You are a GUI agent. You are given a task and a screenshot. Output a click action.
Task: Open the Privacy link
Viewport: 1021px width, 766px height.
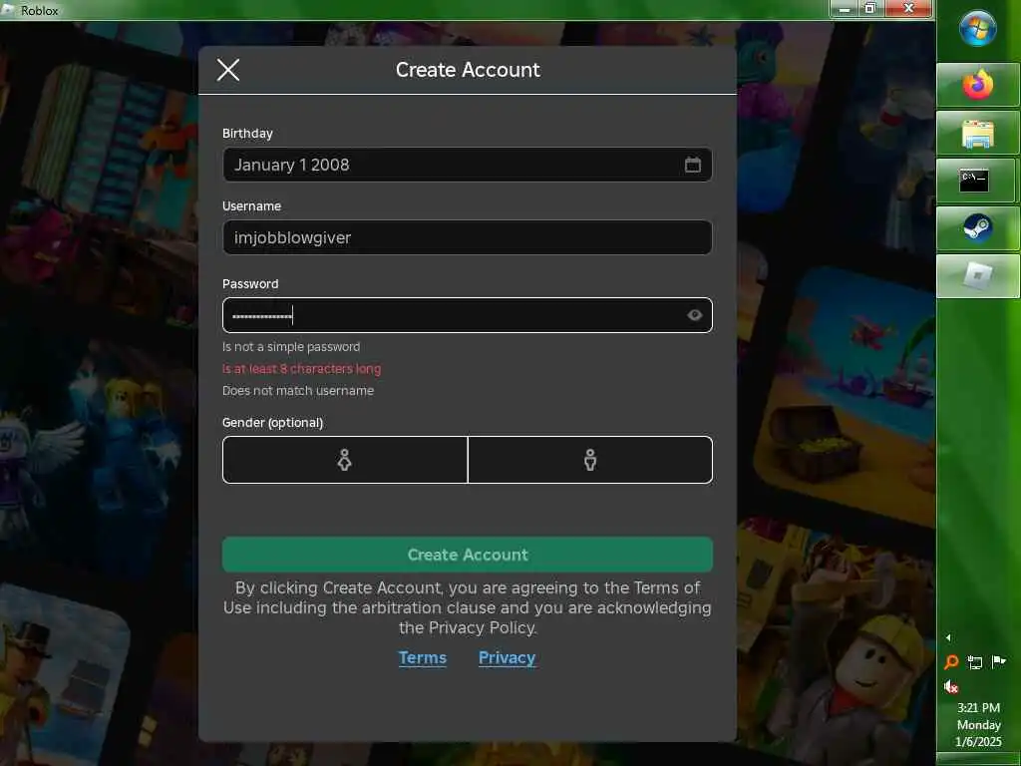(x=507, y=658)
